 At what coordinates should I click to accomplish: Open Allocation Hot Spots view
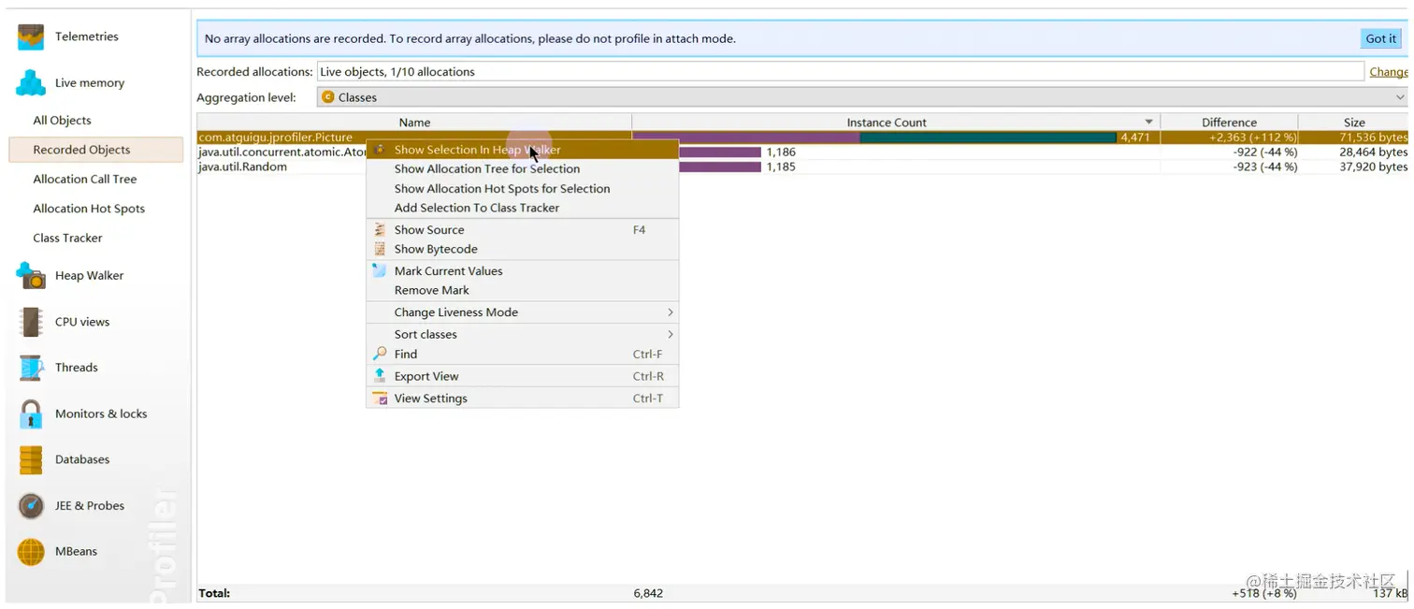pyautogui.click(x=89, y=209)
